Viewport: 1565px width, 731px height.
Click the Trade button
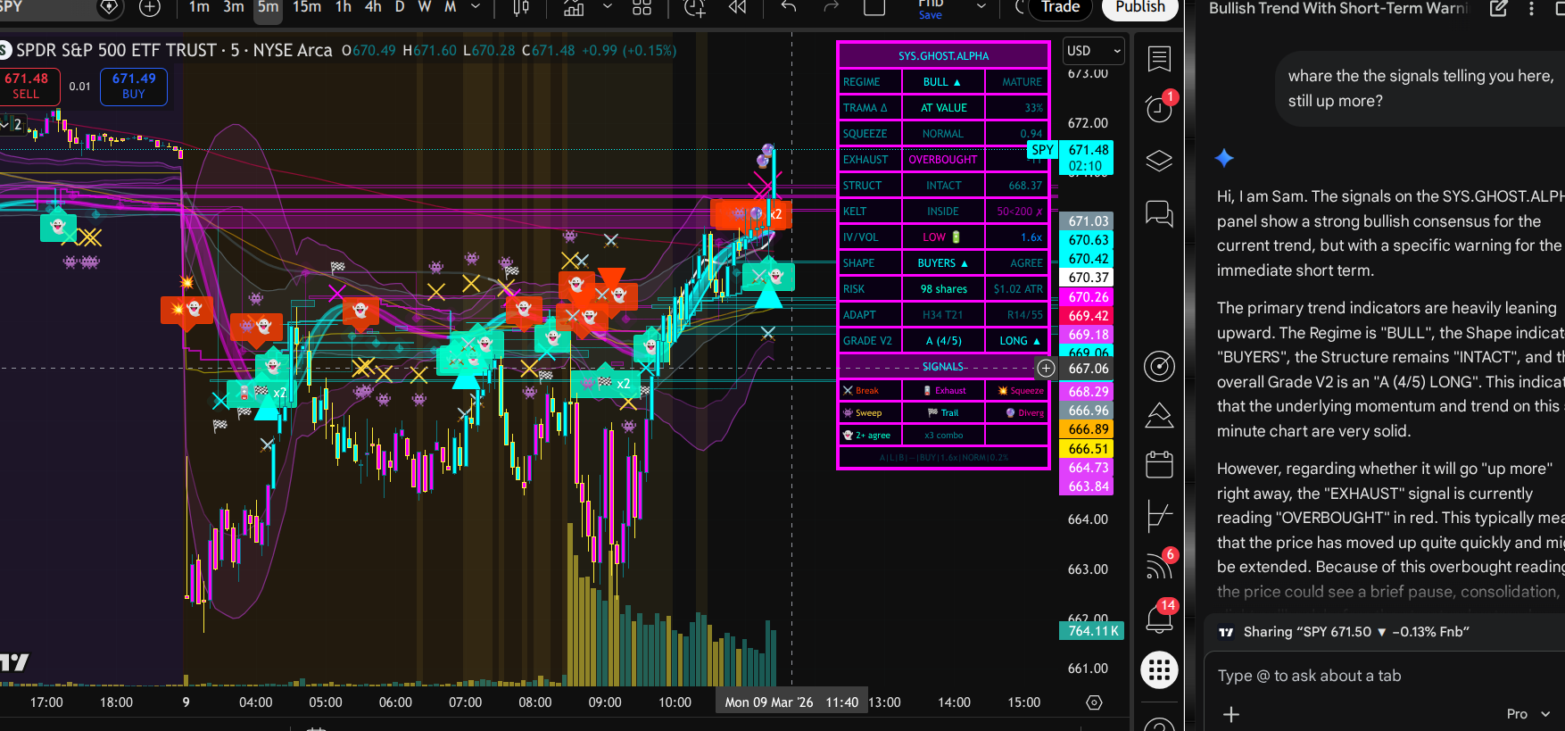pos(1060,7)
